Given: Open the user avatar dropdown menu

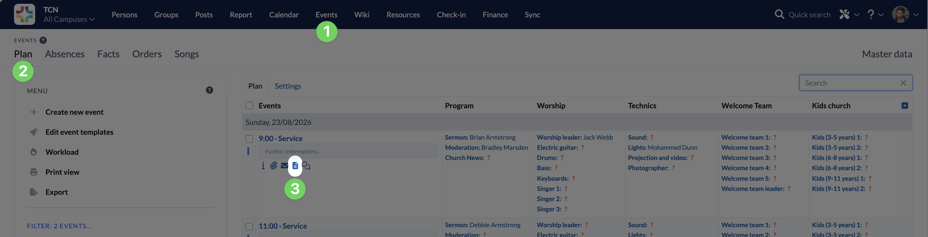Looking at the screenshot, I should coord(905,14).
